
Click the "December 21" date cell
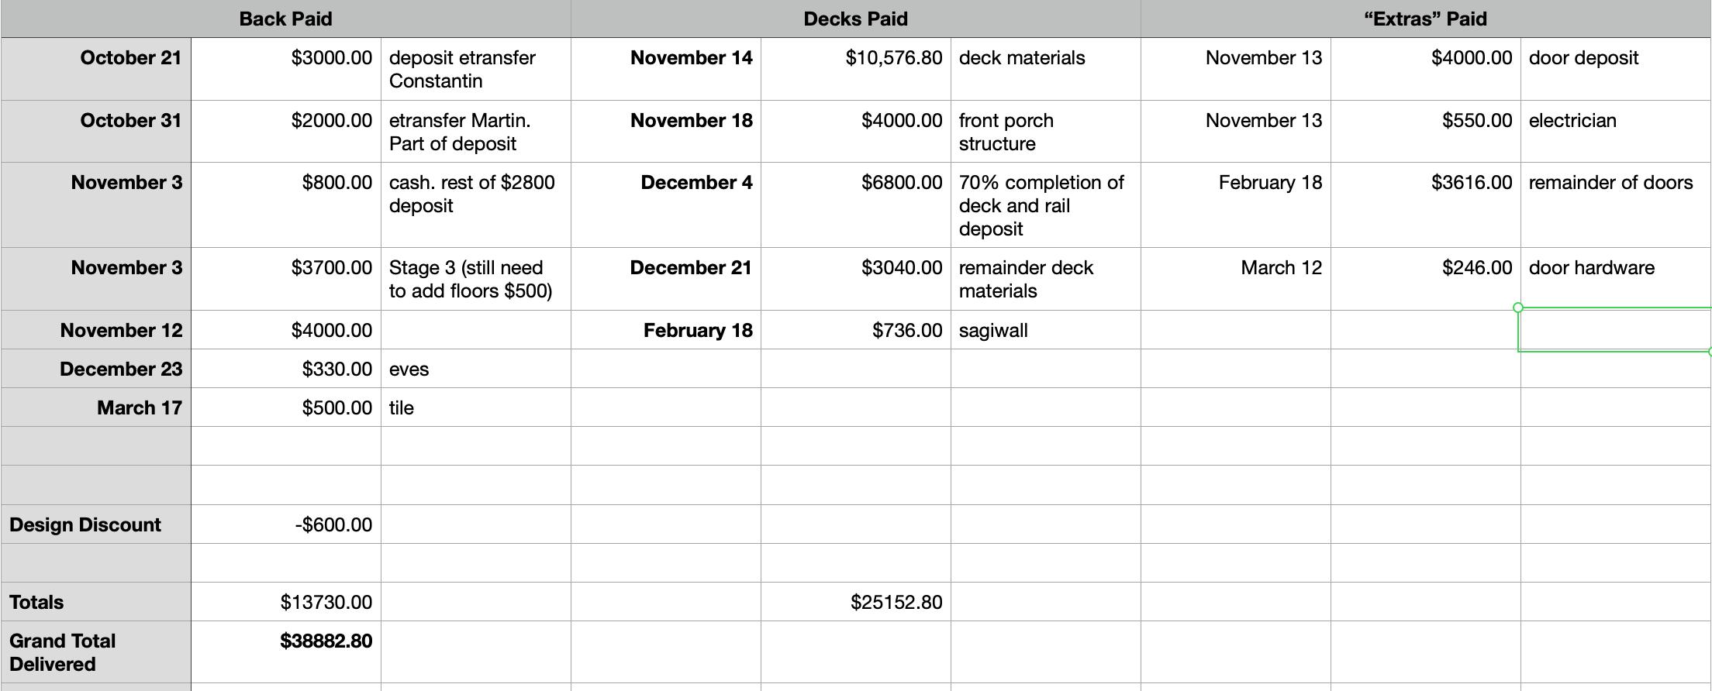tap(690, 268)
